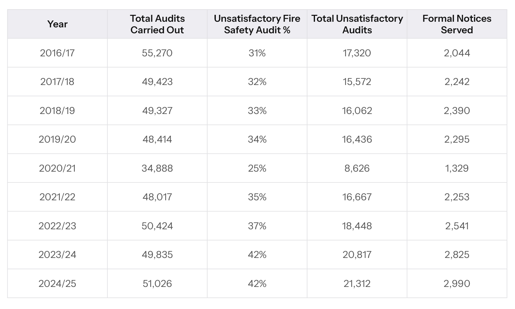The image size is (515, 309).
Task: Click the Total Audits Carried Out header
Action: tap(157, 24)
